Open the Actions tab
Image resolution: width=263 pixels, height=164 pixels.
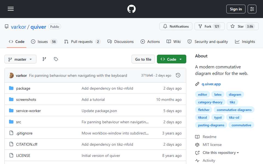[x=150, y=42]
